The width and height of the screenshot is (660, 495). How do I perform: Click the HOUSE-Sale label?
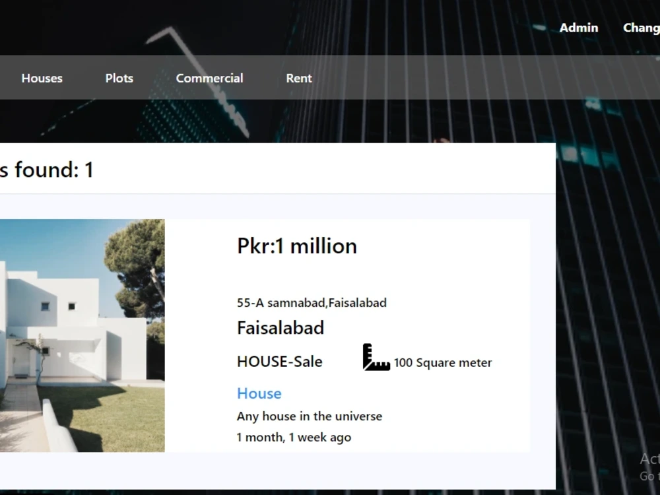279,362
